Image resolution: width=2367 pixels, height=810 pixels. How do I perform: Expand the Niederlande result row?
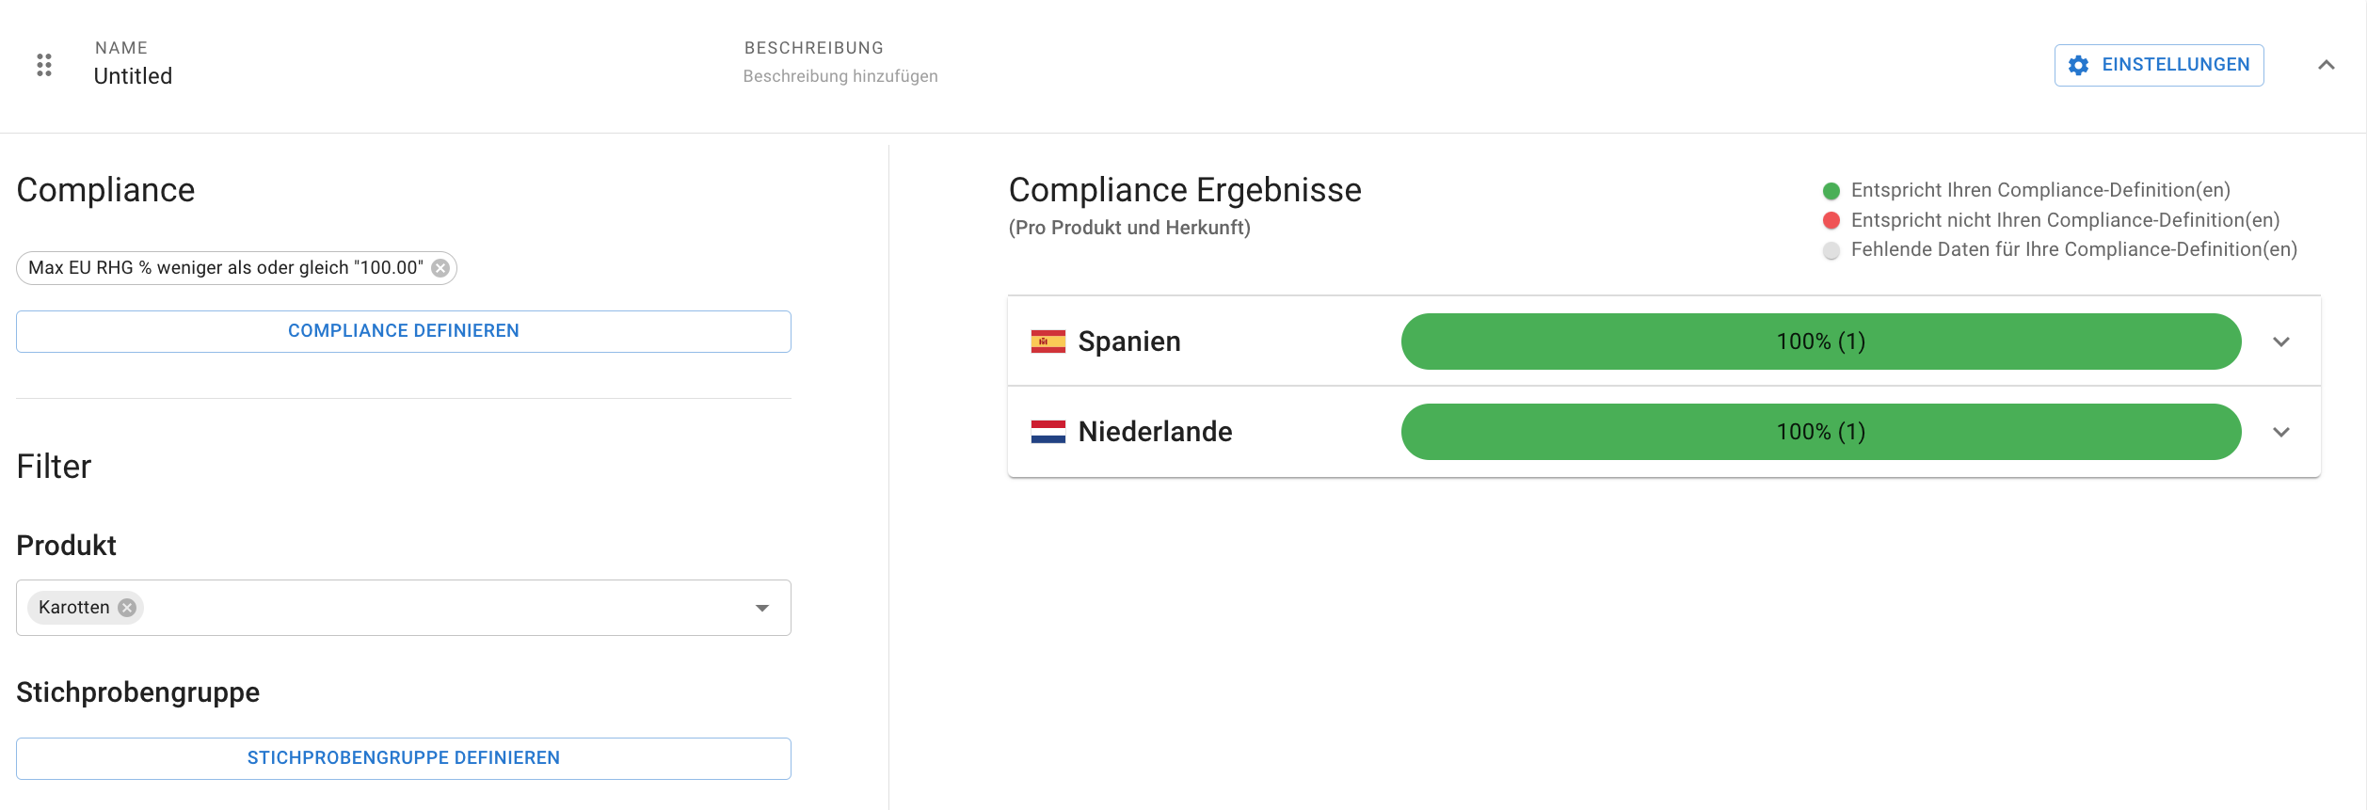tap(2281, 432)
